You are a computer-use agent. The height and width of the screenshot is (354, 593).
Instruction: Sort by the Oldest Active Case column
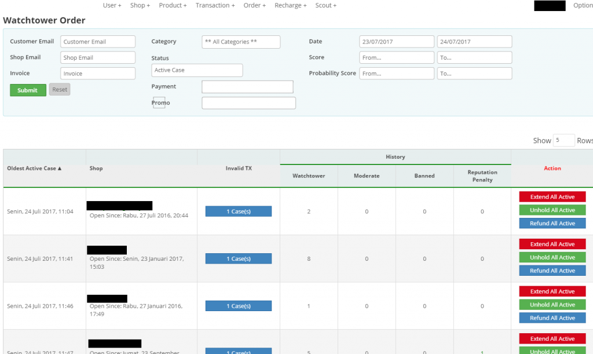pos(34,169)
